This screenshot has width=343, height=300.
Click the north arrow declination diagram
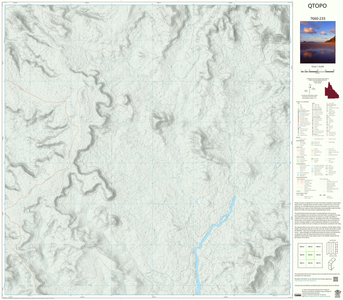(310, 89)
